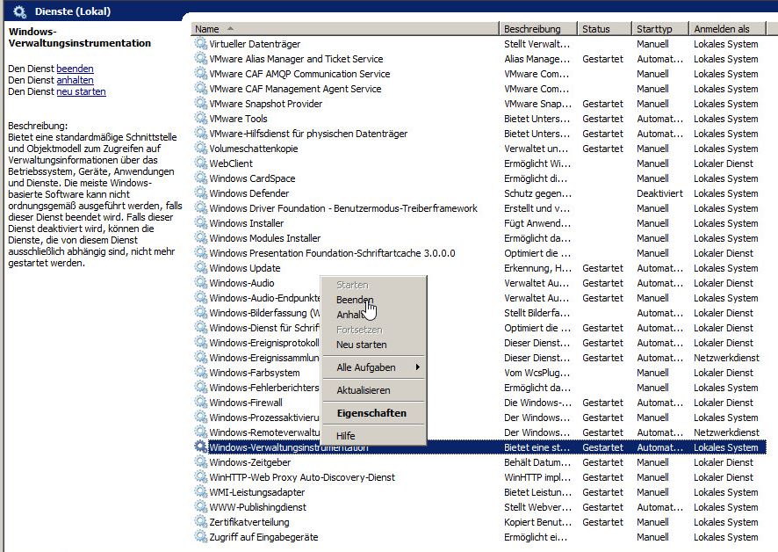Click the WebClient service name
The image size is (778, 552).
(231, 163)
